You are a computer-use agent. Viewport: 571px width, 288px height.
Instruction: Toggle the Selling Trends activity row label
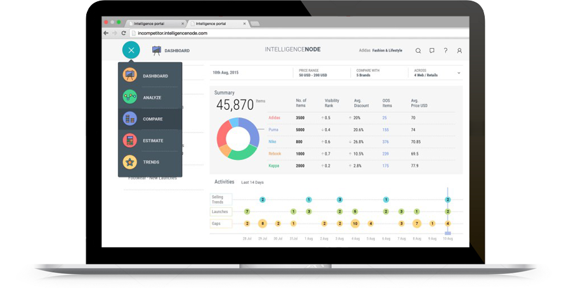218,200
